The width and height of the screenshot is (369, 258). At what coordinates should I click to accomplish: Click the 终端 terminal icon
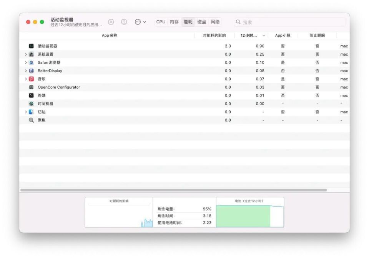[x=31, y=95]
